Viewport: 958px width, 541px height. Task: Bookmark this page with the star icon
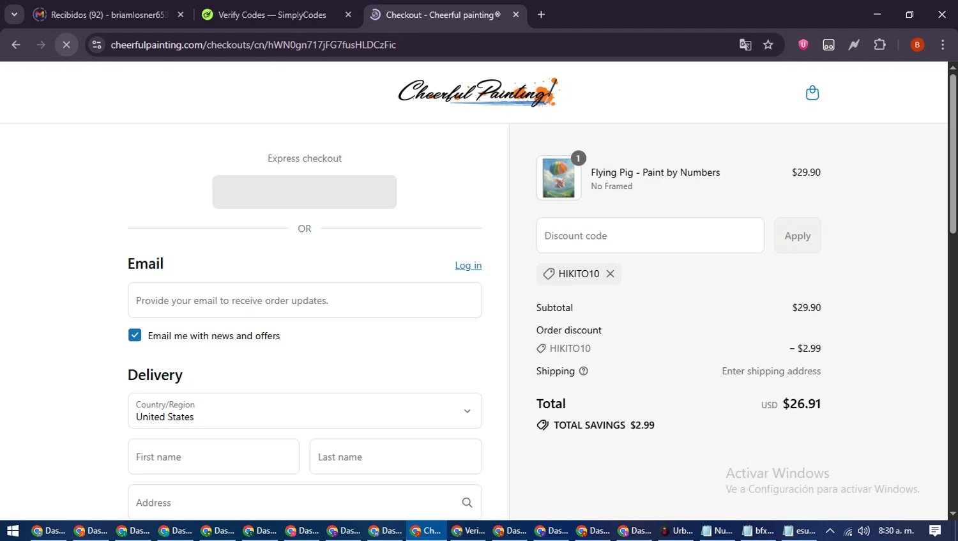click(x=768, y=45)
